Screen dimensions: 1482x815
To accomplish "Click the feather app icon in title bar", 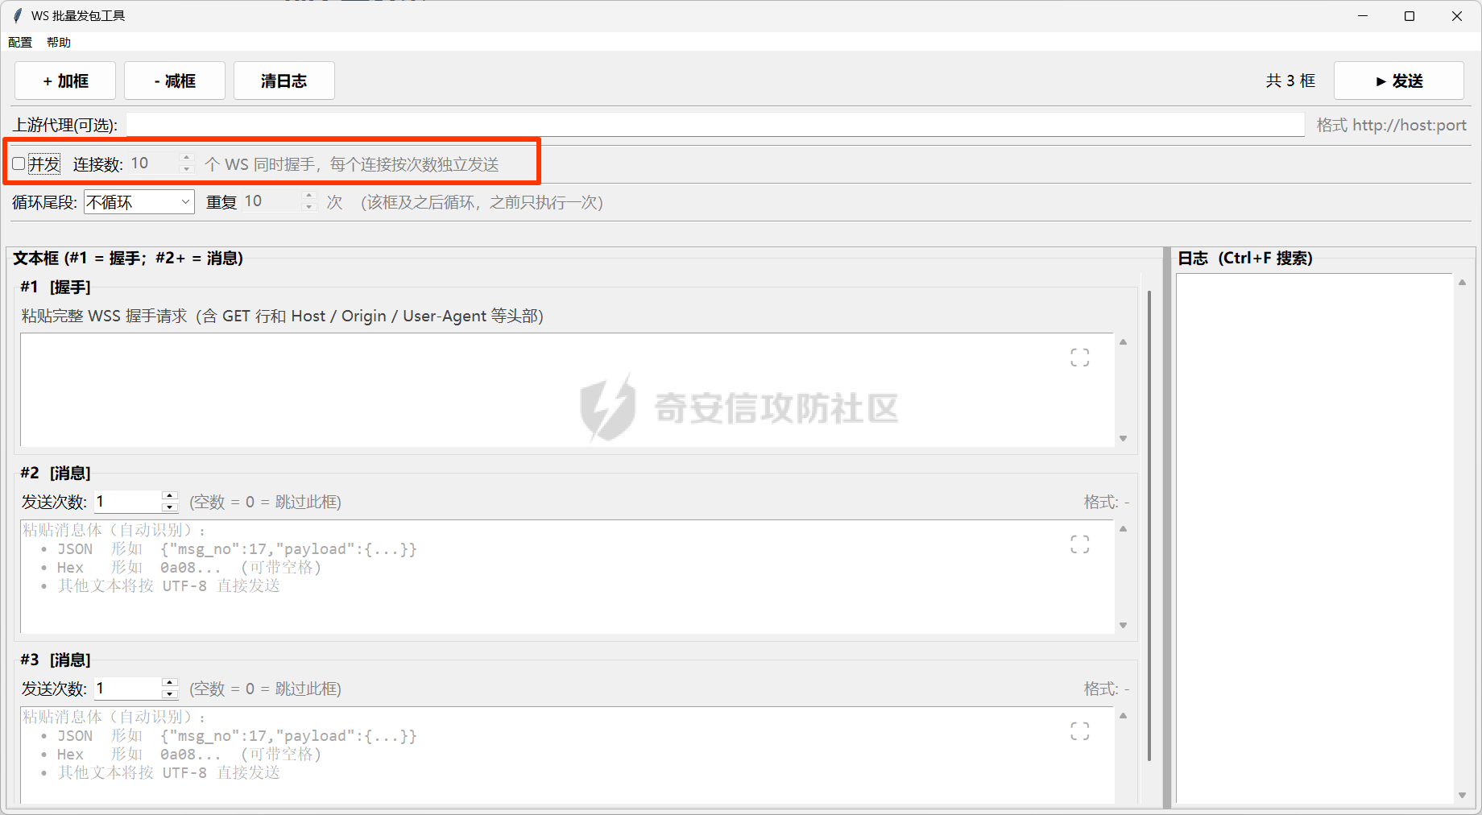I will (18, 15).
